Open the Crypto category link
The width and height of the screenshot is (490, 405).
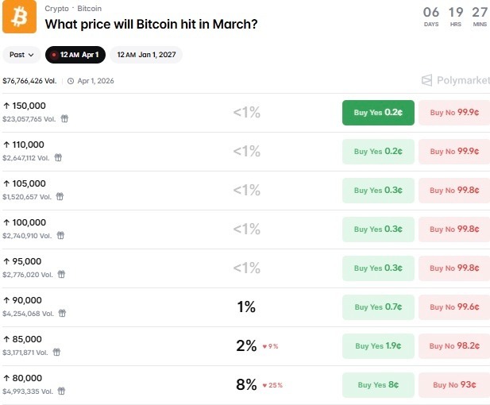pos(56,9)
